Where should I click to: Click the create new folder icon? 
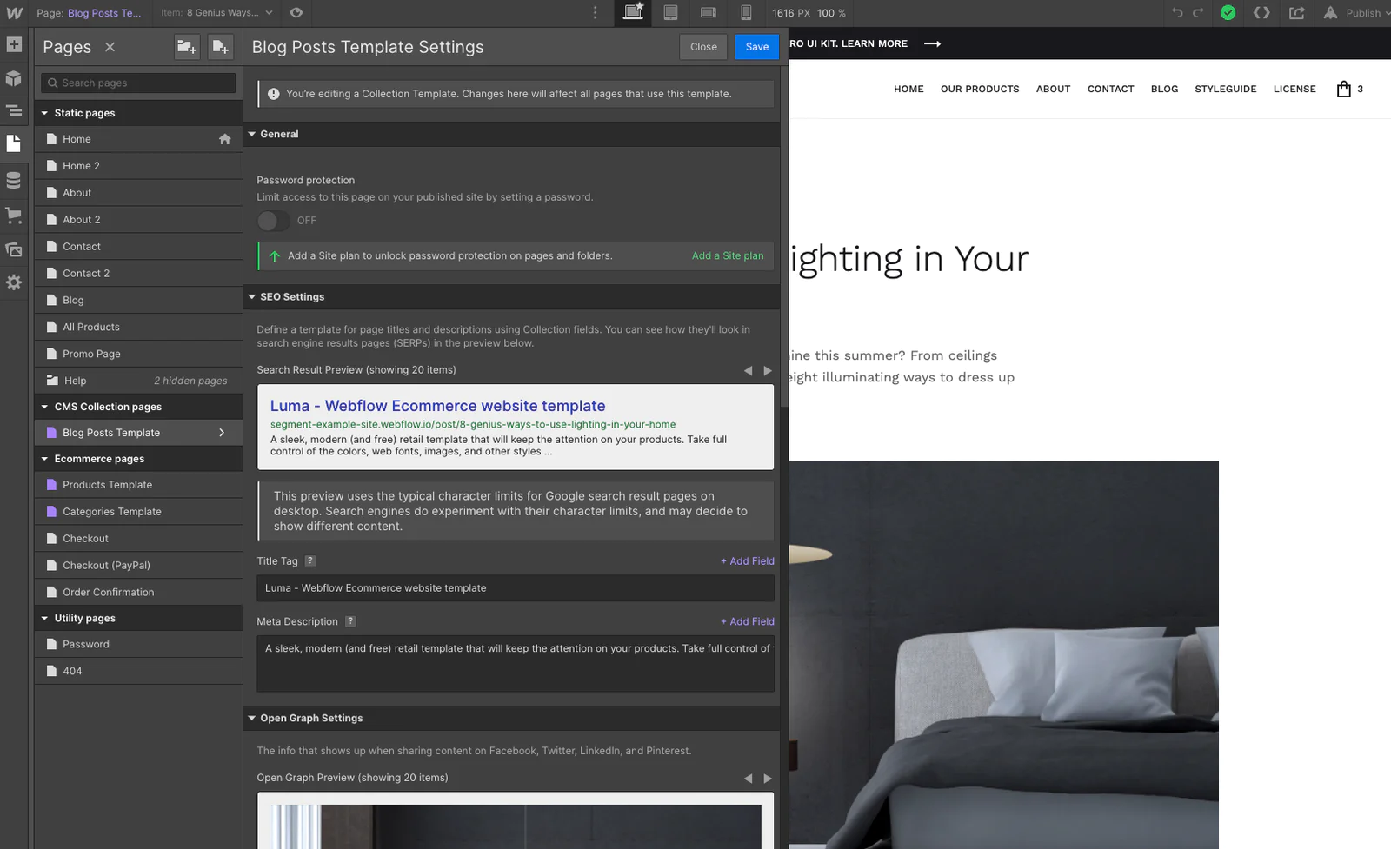pyautogui.click(x=187, y=47)
